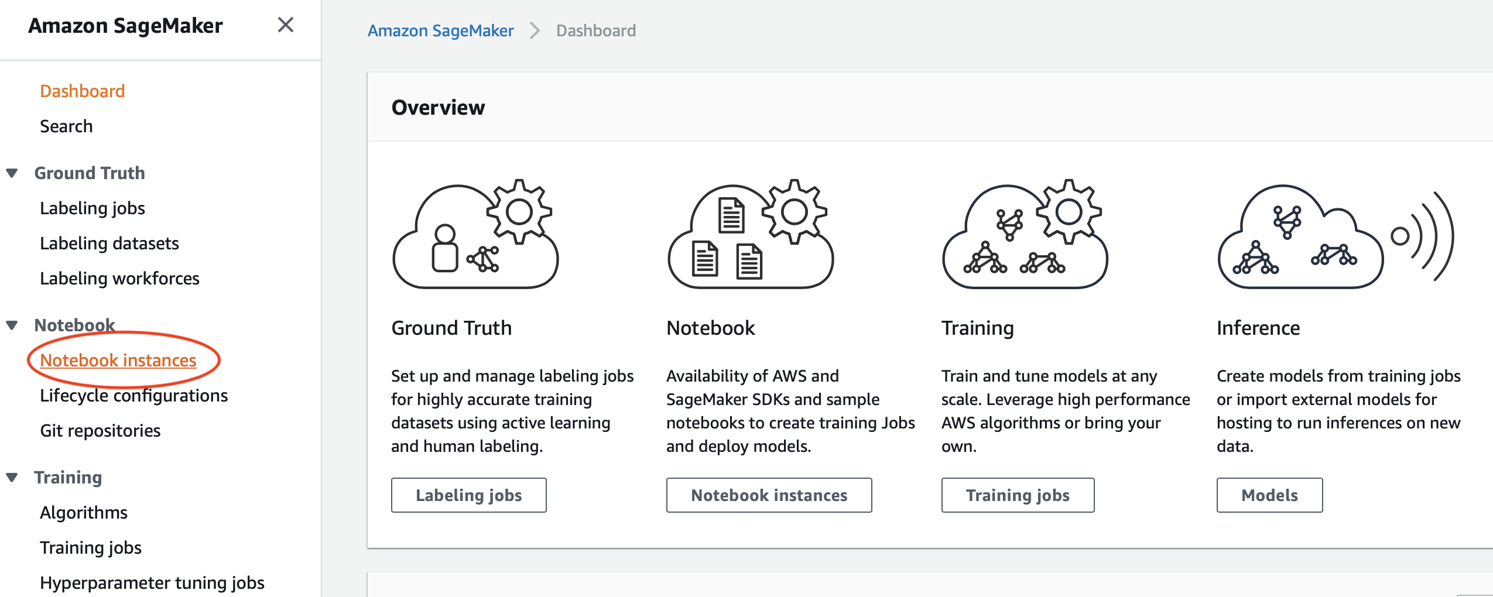Click the Training sidebar section header

[68, 478]
